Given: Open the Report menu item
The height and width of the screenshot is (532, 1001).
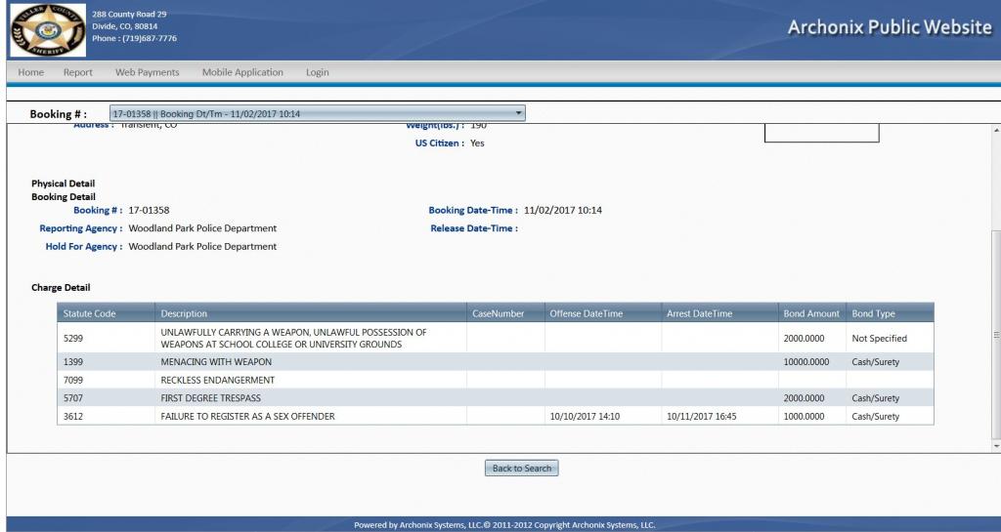Looking at the screenshot, I should click(78, 72).
